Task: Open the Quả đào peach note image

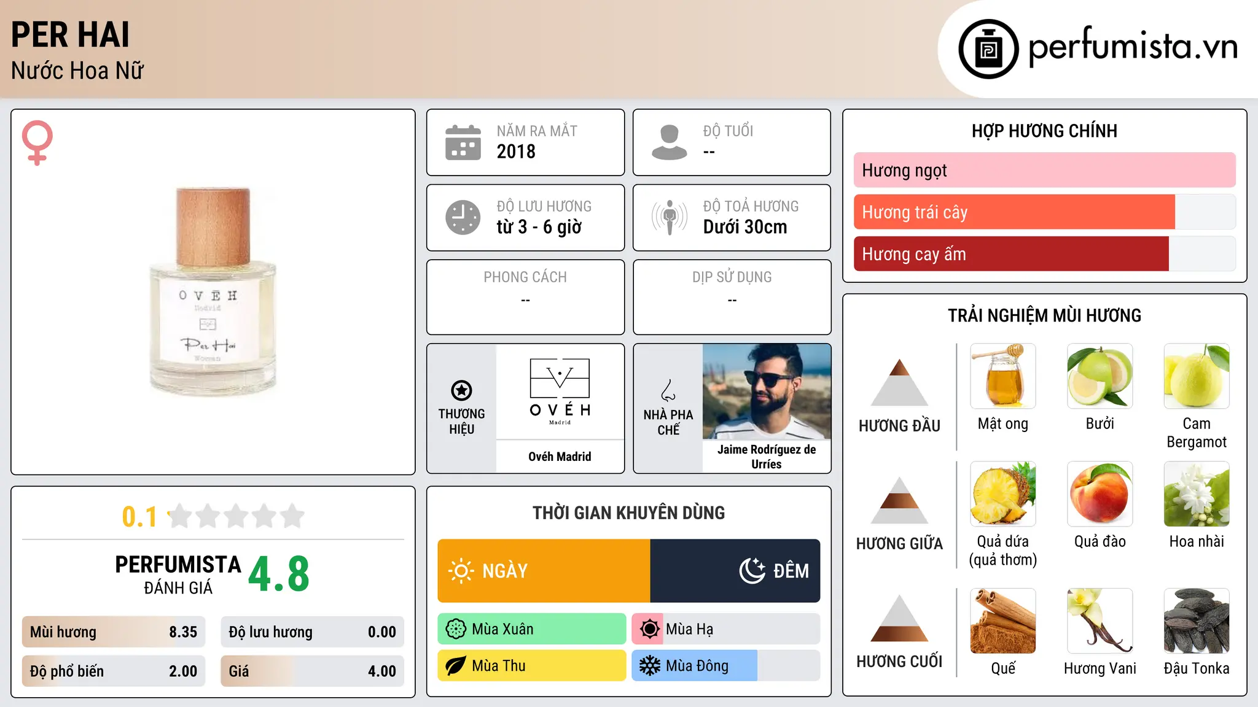Action: pos(1100,494)
